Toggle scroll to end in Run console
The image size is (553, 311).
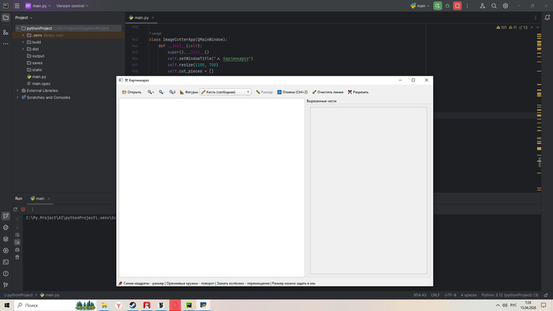click(17, 242)
